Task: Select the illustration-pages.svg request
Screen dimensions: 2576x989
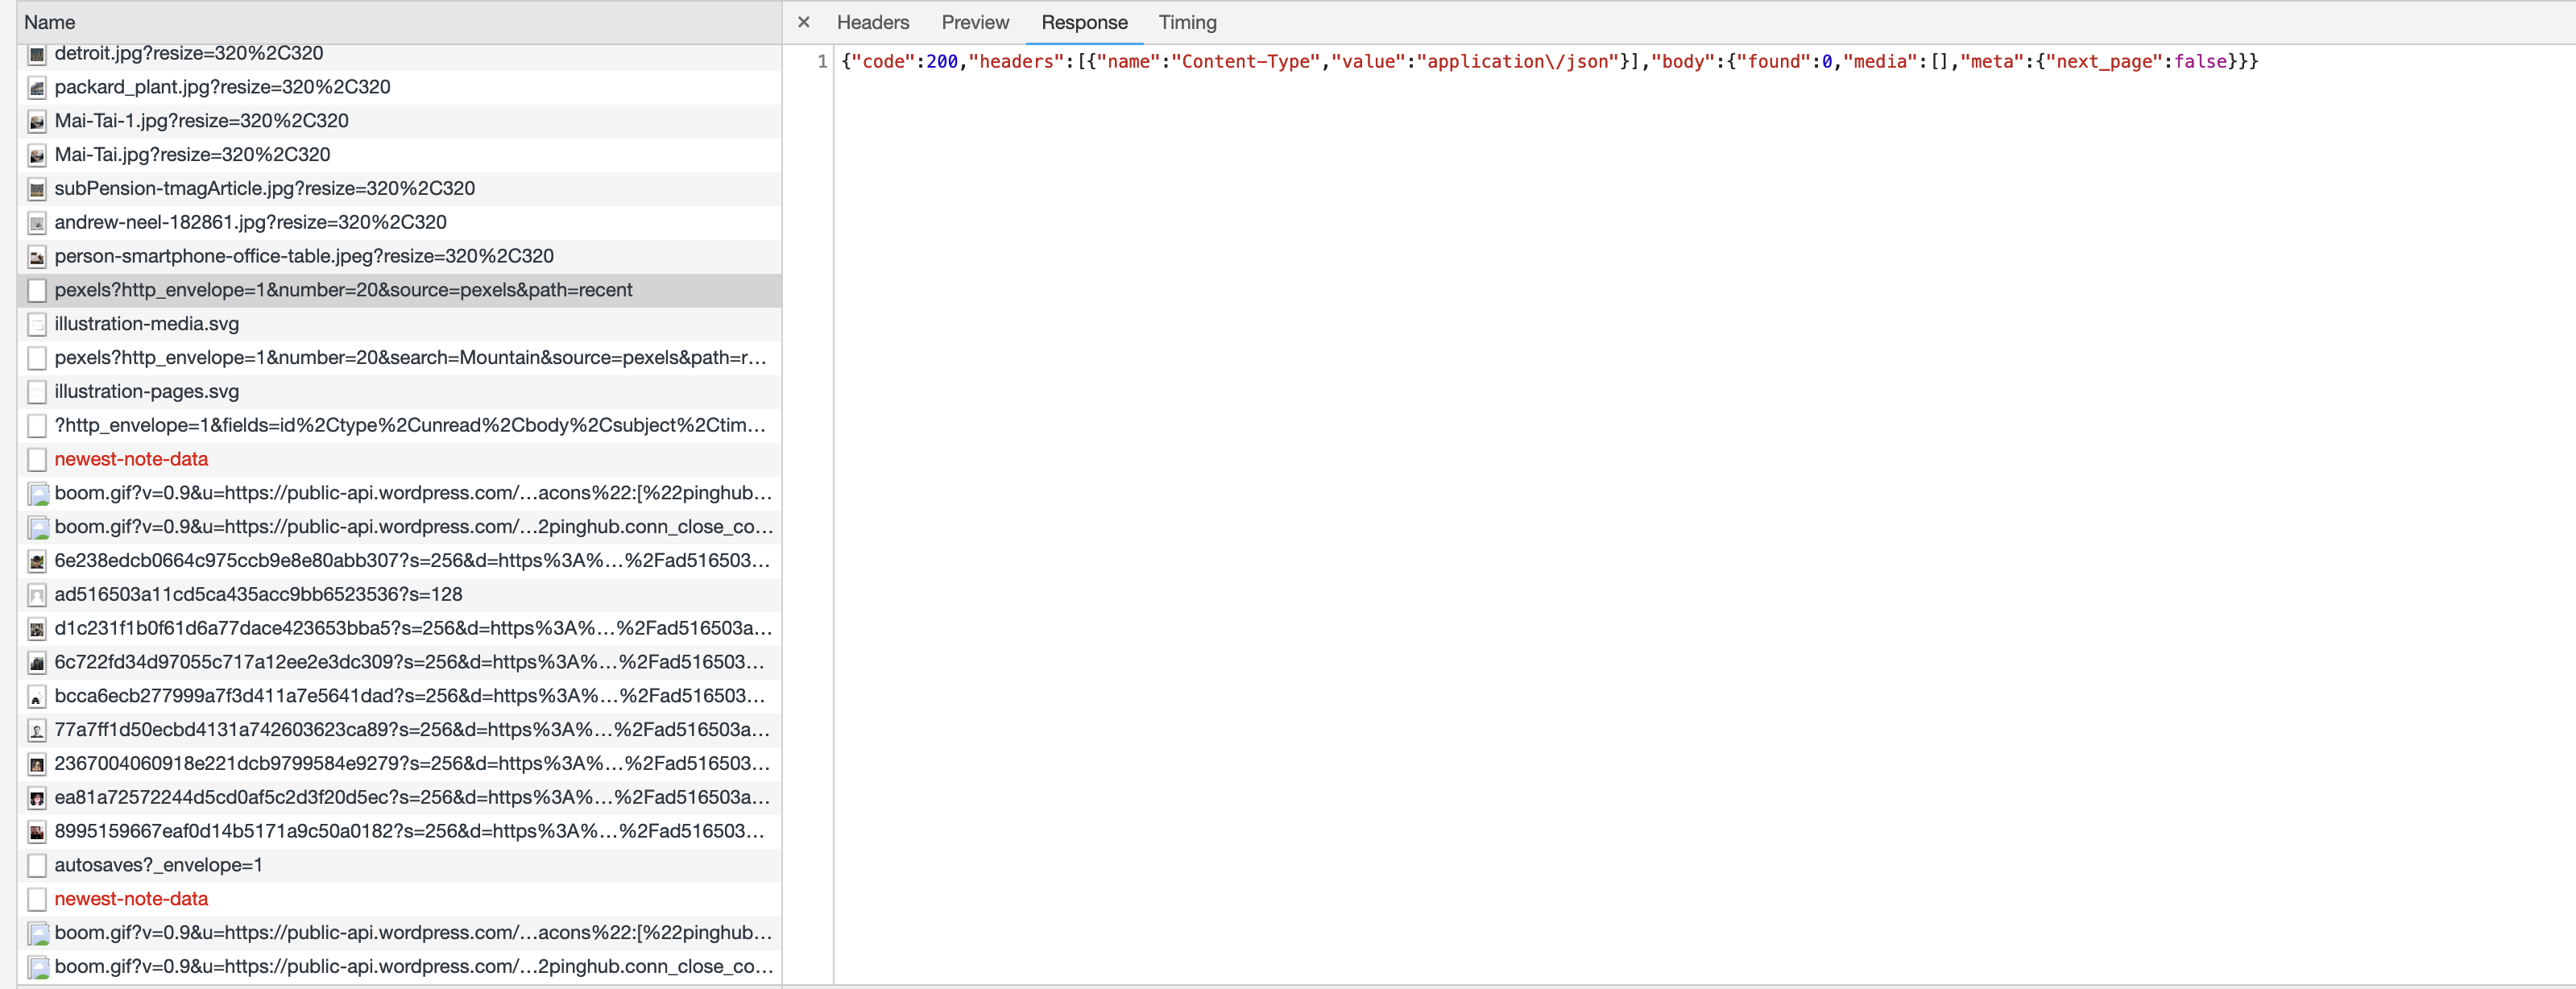Action: [x=147, y=392]
